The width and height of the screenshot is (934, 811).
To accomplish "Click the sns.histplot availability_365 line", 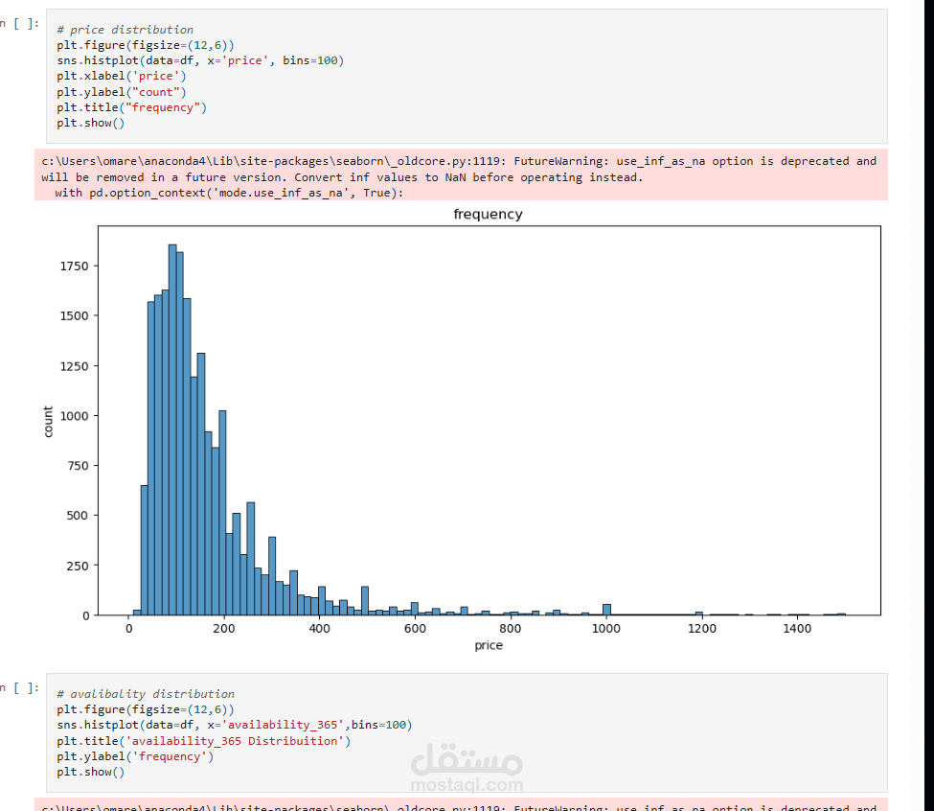I will click(235, 725).
